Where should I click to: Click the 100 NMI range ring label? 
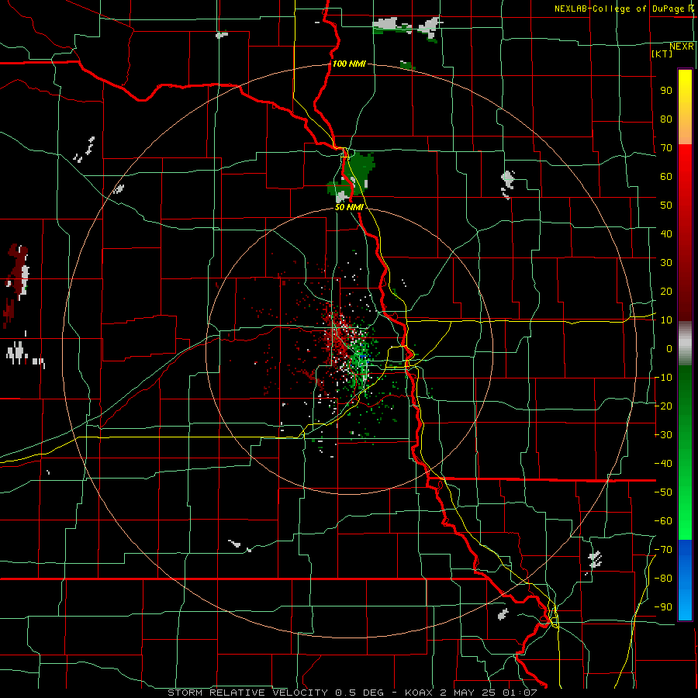(x=349, y=64)
